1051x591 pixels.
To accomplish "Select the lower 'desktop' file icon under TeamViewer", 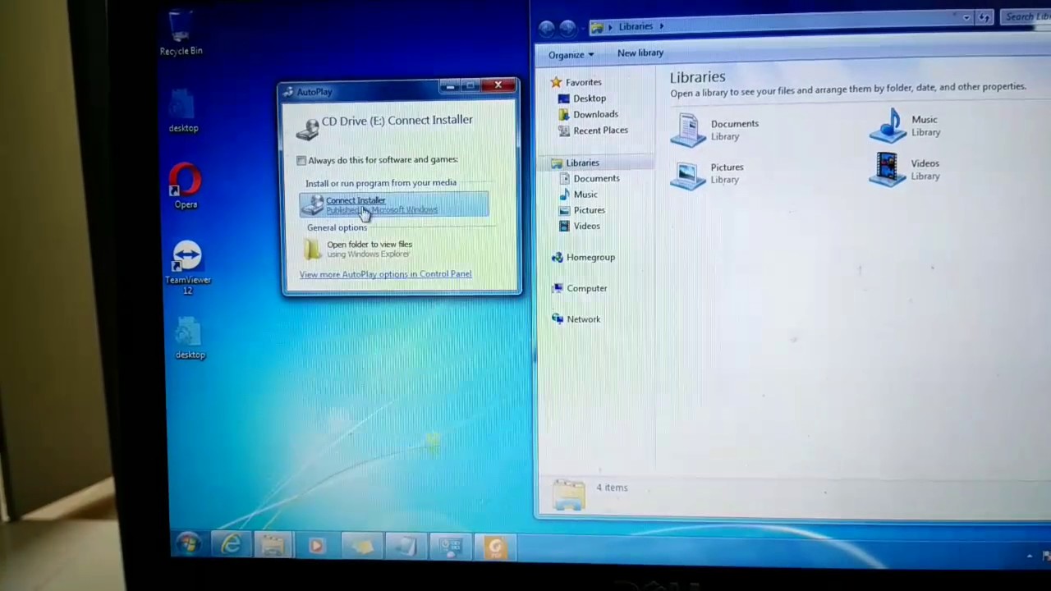I will click(x=190, y=337).
